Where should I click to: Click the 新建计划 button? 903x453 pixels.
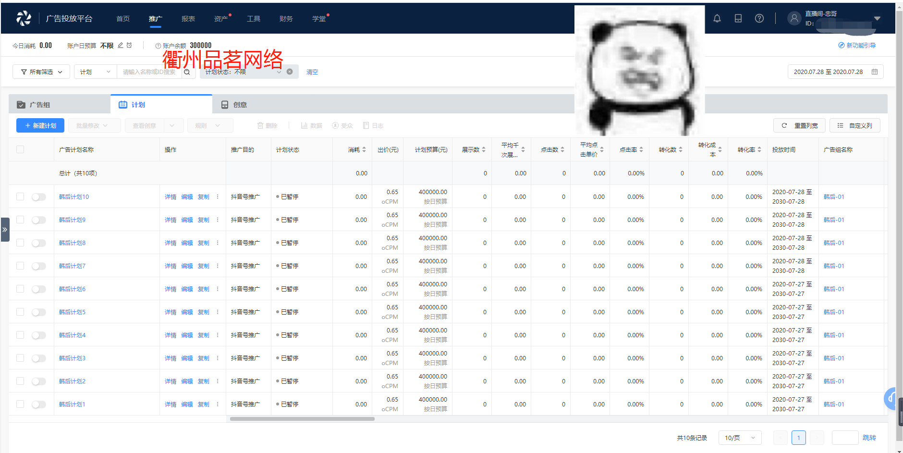click(x=40, y=125)
